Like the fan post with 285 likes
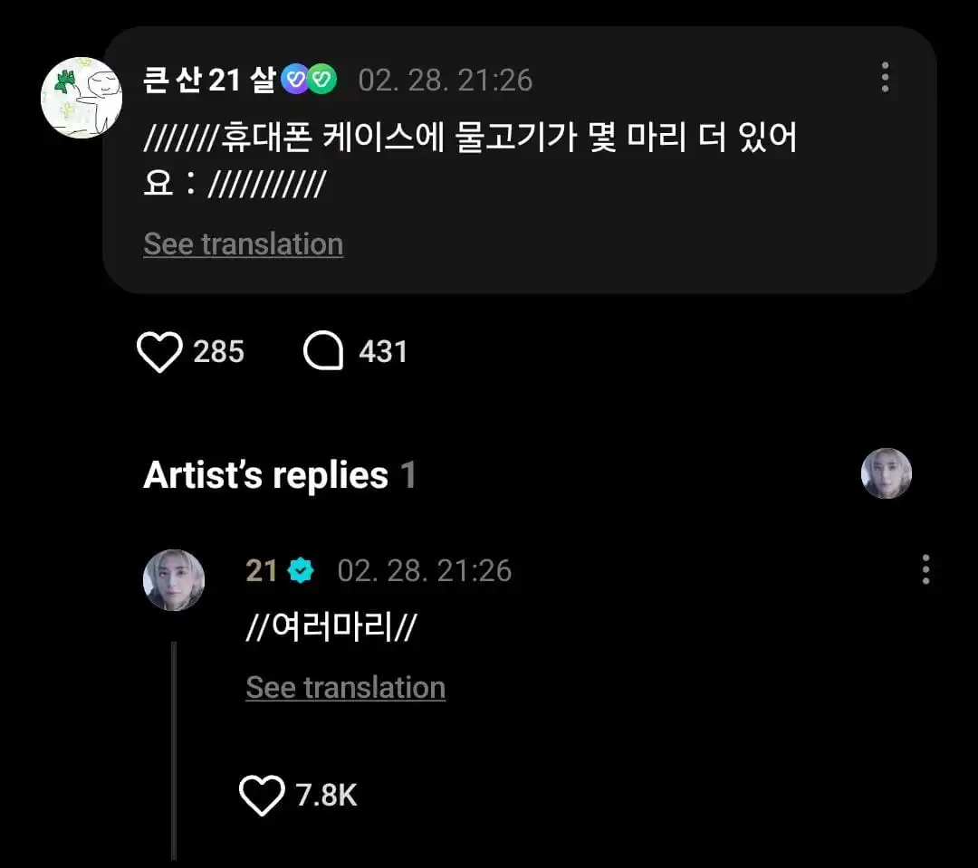Screen dimensions: 978x868 pos(159,352)
